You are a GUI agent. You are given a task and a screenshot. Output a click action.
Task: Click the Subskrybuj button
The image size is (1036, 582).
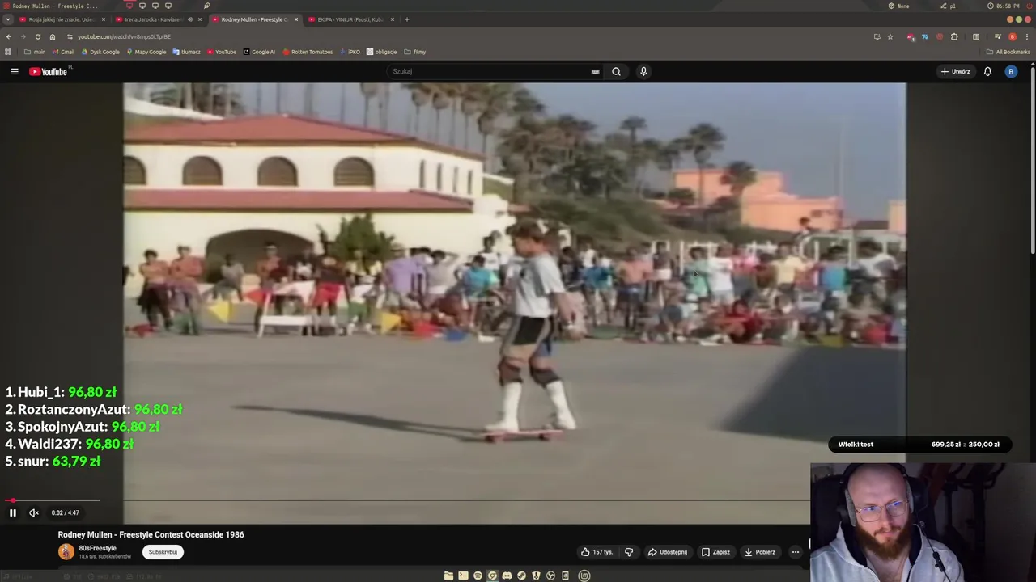[163, 552]
